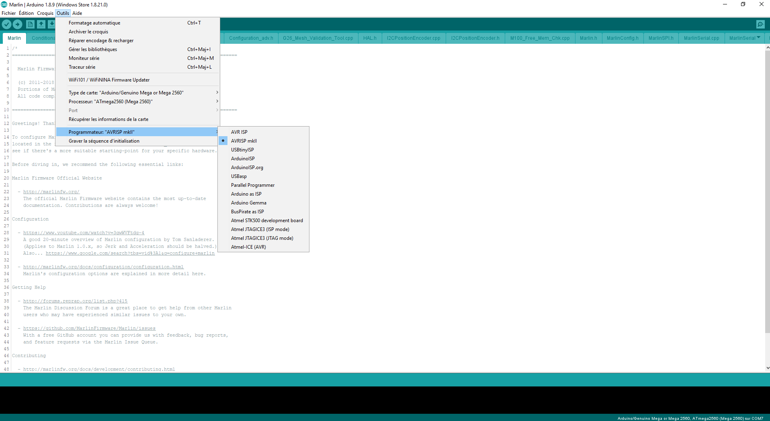Open the tab list dropdown arrow
The image size is (770, 421).
click(758, 37)
